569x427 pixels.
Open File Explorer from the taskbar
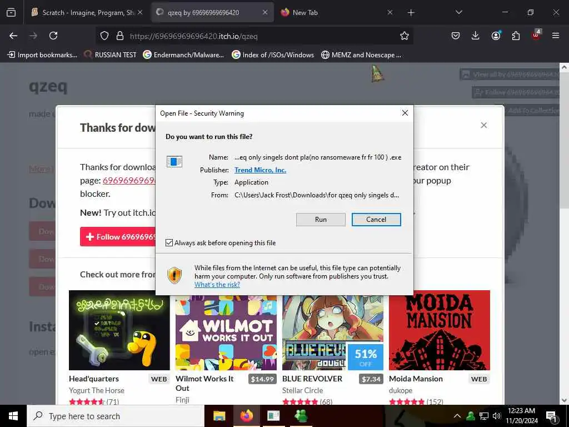[x=219, y=416]
